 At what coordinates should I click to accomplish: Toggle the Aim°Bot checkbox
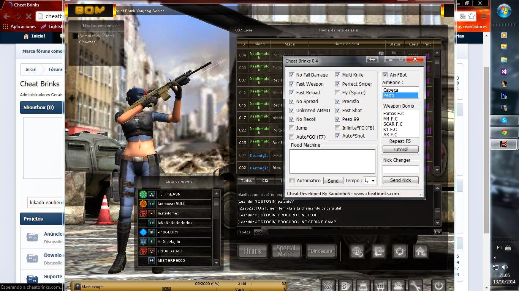pos(385,75)
